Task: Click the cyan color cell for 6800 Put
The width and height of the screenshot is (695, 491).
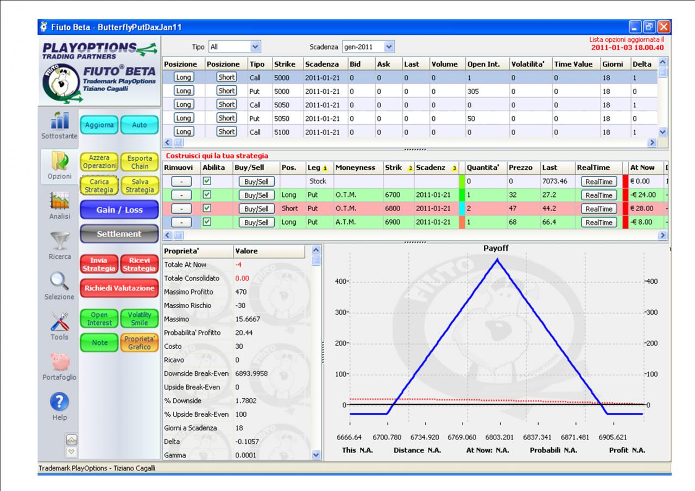Action: (462, 208)
